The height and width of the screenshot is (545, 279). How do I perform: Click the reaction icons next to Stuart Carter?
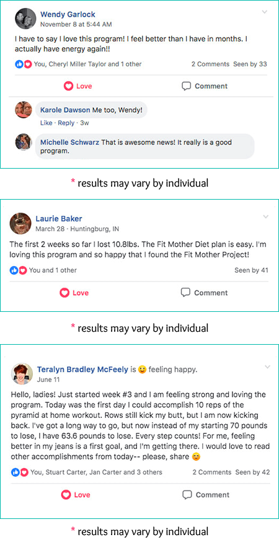[20, 472]
